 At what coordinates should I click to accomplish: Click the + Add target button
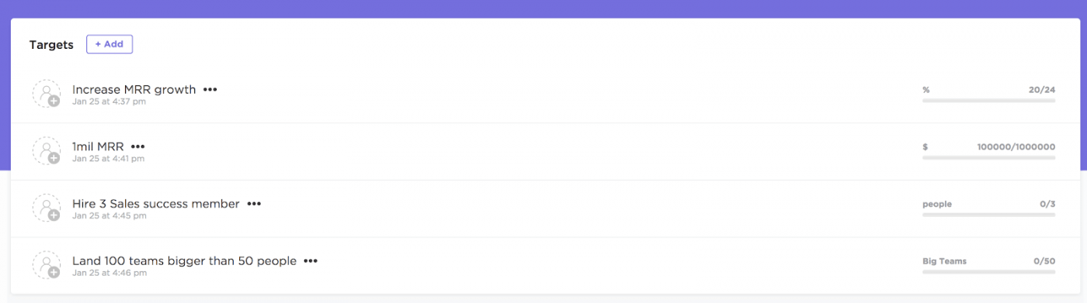pos(109,44)
